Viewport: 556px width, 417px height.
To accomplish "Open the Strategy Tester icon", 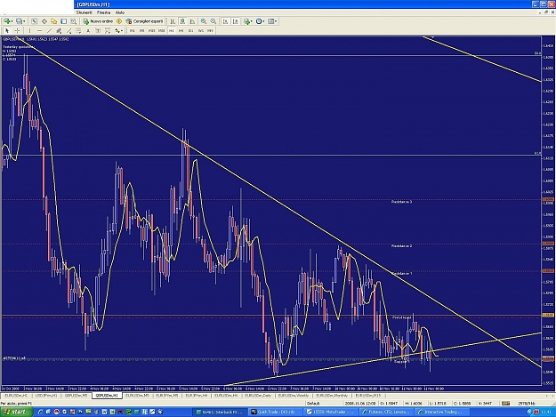I will (x=73, y=21).
